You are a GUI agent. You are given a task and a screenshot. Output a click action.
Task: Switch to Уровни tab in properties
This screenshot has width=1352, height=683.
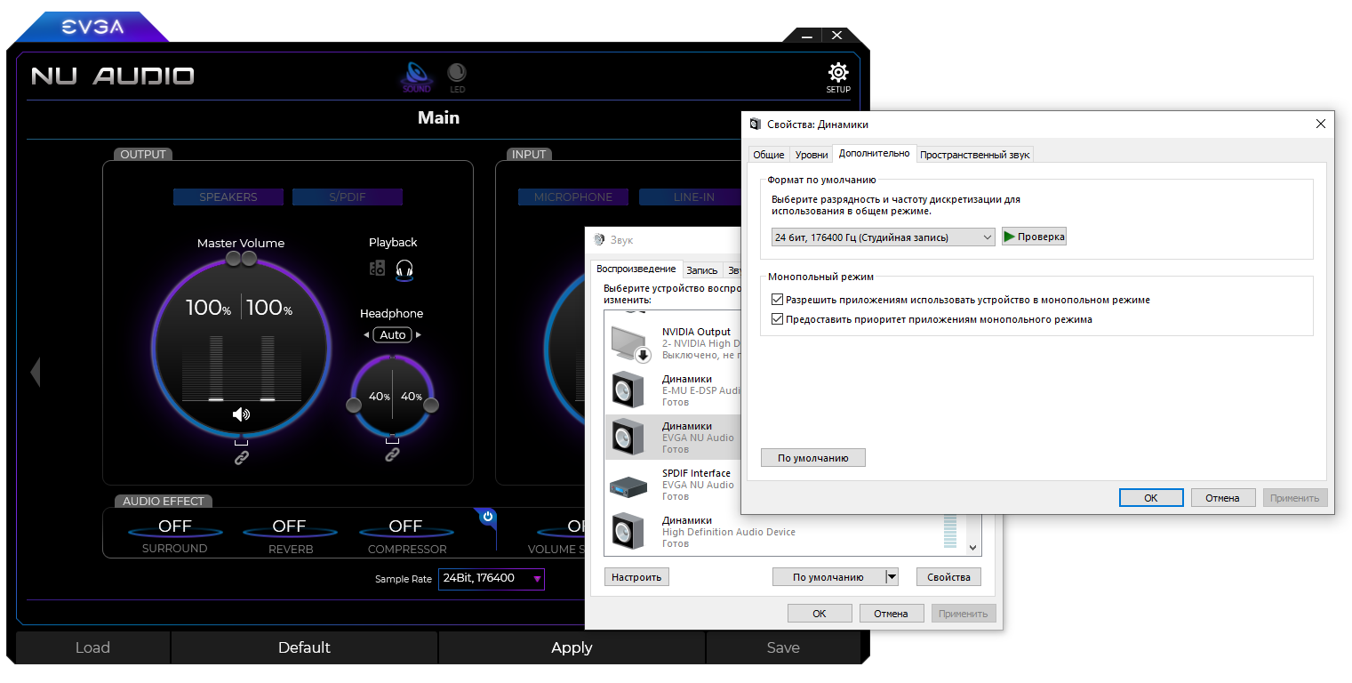click(x=812, y=155)
